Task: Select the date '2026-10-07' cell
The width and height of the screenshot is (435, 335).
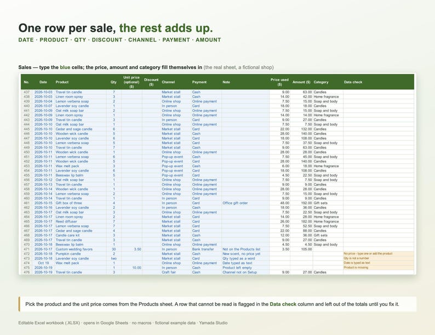Action: pyautogui.click(x=43, y=106)
